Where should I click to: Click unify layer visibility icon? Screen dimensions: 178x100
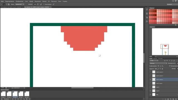coord(160,66)
